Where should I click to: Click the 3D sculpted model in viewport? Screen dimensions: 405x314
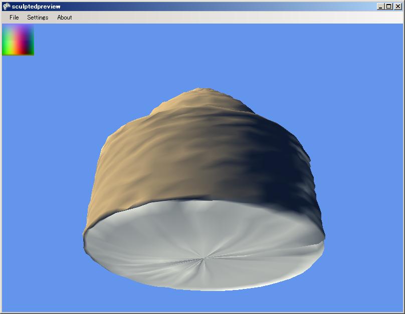204,189
